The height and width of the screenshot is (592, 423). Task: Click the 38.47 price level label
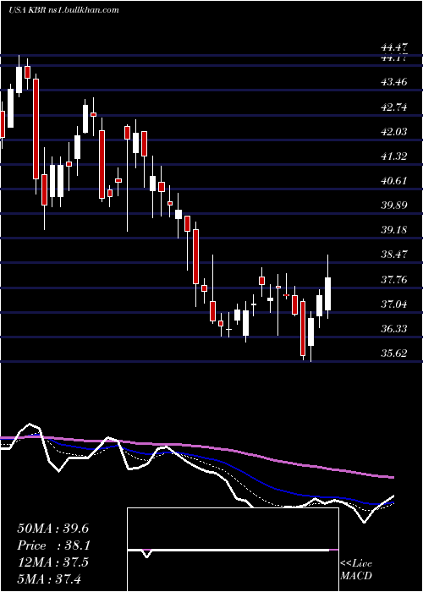click(x=394, y=254)
